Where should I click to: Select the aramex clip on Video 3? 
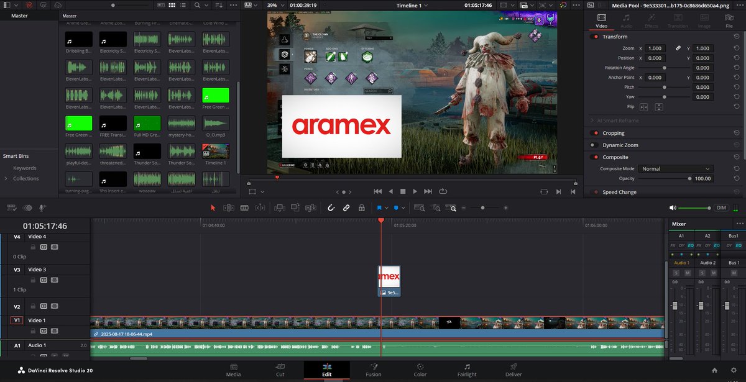click(x=389, y=281)
